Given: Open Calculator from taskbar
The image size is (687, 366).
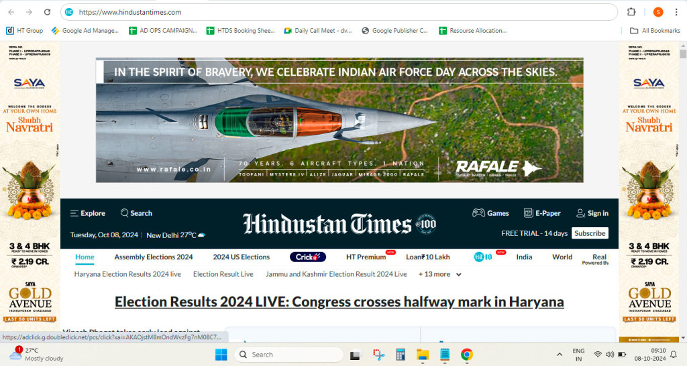Looking at the screenshot, I should pyautogui.click(x=401, y=355).
